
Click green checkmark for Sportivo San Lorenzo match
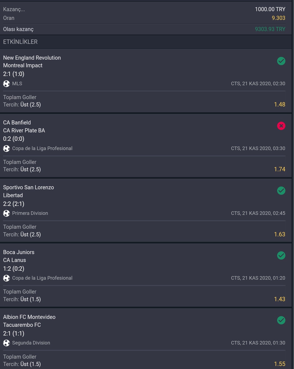point(281,191)
